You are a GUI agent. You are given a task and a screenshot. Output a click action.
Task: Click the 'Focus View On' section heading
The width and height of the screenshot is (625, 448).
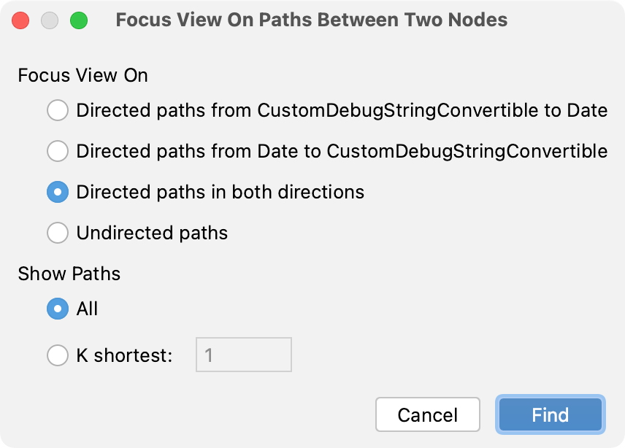point(83,75)
